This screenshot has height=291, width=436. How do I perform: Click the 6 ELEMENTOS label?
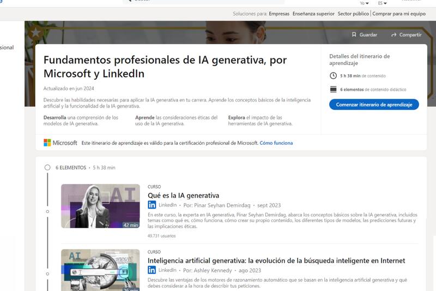(71, 168)
